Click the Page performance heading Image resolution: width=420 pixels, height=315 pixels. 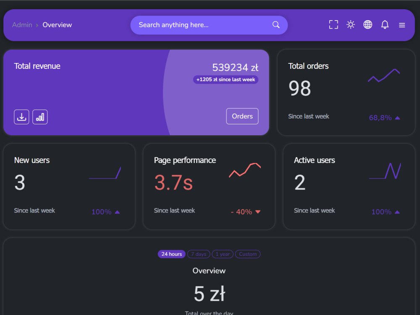(185, 160)
